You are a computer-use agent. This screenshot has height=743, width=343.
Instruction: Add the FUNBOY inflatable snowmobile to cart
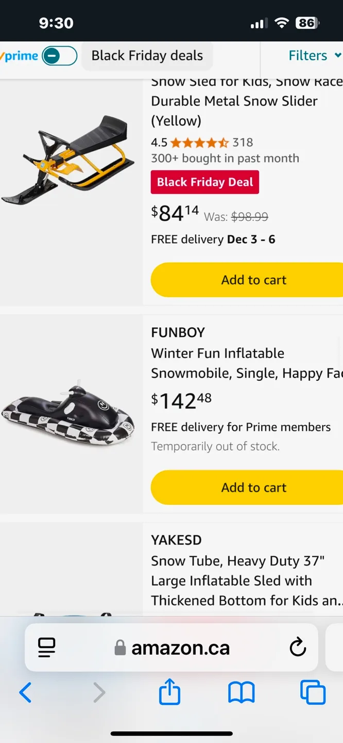253,487
